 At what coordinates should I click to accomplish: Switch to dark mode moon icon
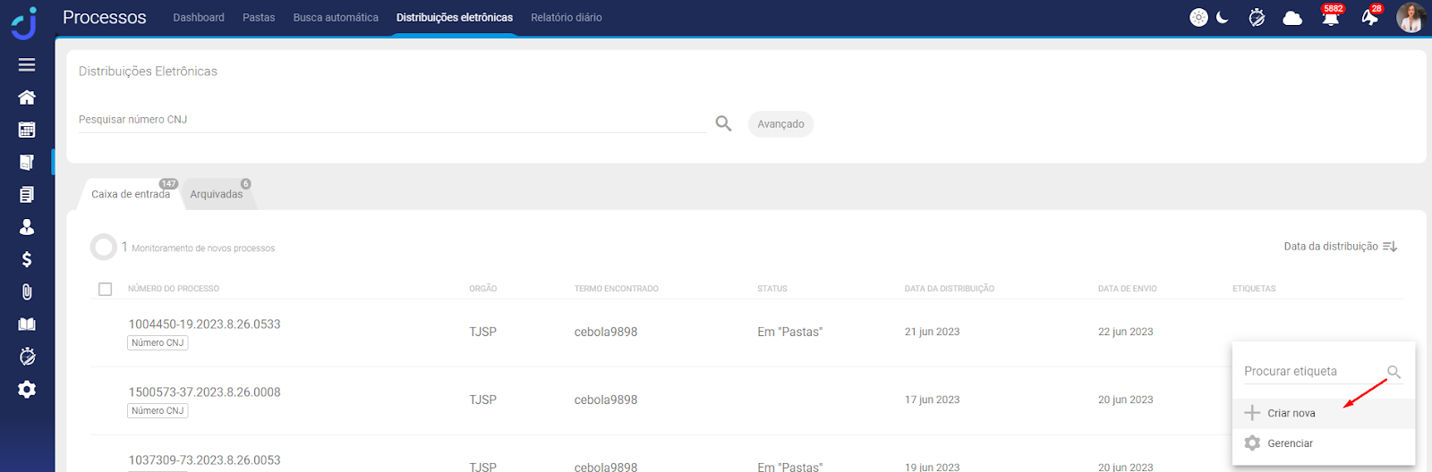(1223, 18)
